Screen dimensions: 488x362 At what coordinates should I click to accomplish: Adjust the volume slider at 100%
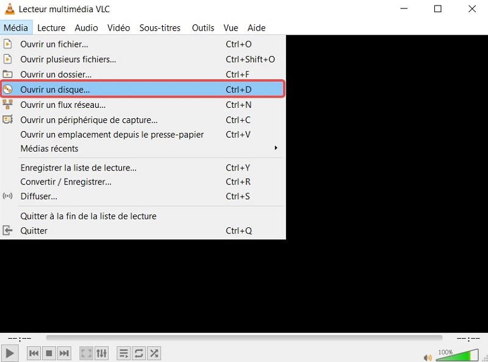(x=457, y=355)
